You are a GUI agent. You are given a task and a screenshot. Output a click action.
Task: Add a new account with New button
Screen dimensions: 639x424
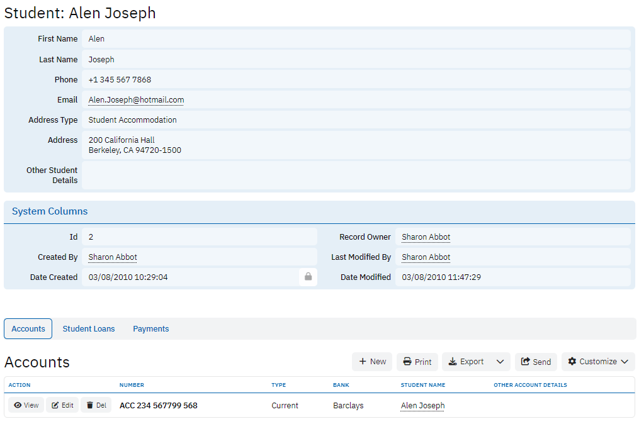[372, 362]
